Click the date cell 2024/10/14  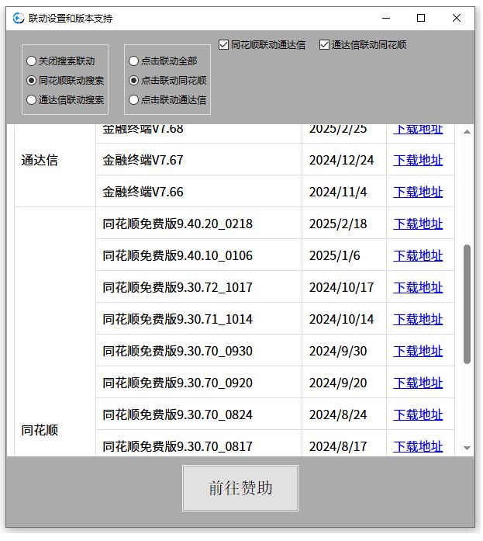click(344, 319)
